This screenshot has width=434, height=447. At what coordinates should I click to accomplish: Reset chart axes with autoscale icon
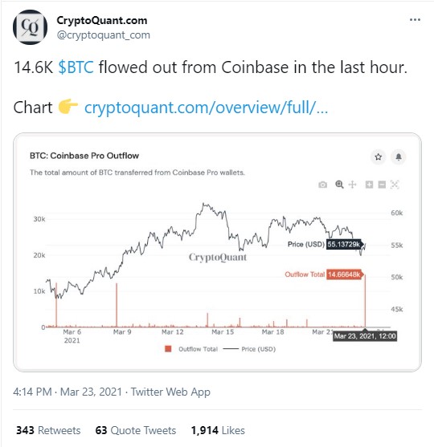pos(395,185)
